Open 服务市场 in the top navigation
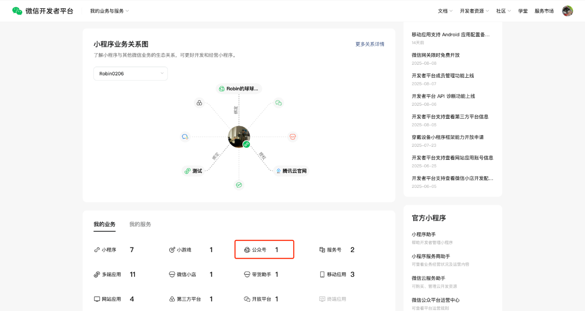The width and height of the screenshot is (585, 311). click(544, 11)
